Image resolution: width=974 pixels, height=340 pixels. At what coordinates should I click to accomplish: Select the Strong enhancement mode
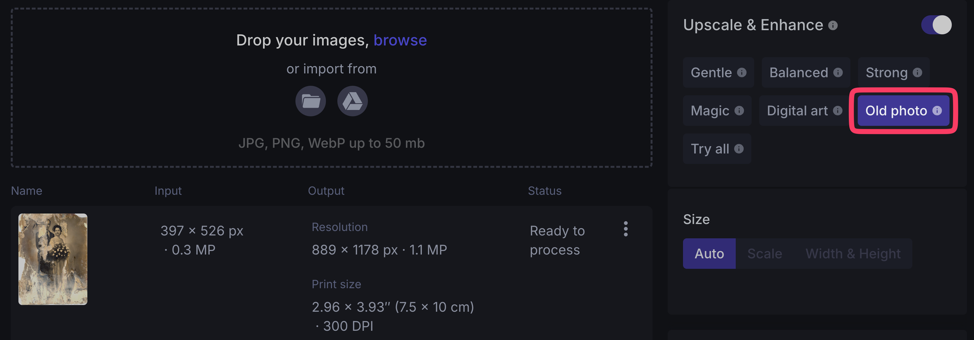click(894, 73)
